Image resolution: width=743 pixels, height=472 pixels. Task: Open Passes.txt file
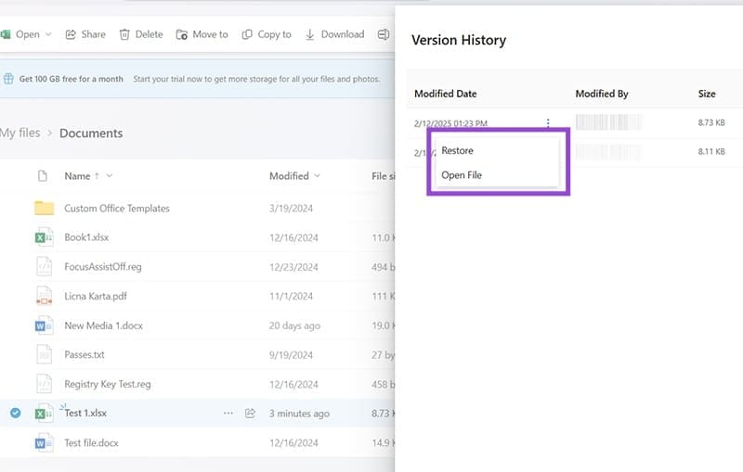[x=85, y=355]
